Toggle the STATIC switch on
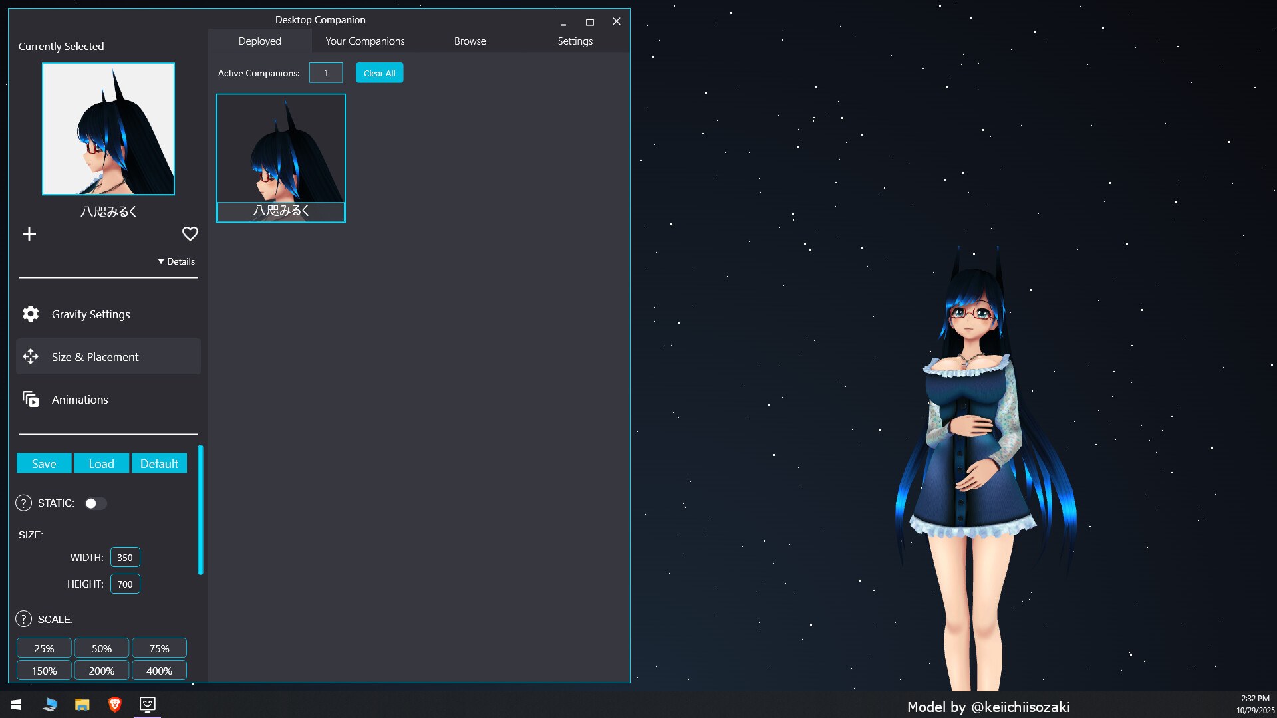The height and width of the screenshot is (718, 1277). (96, 503)
